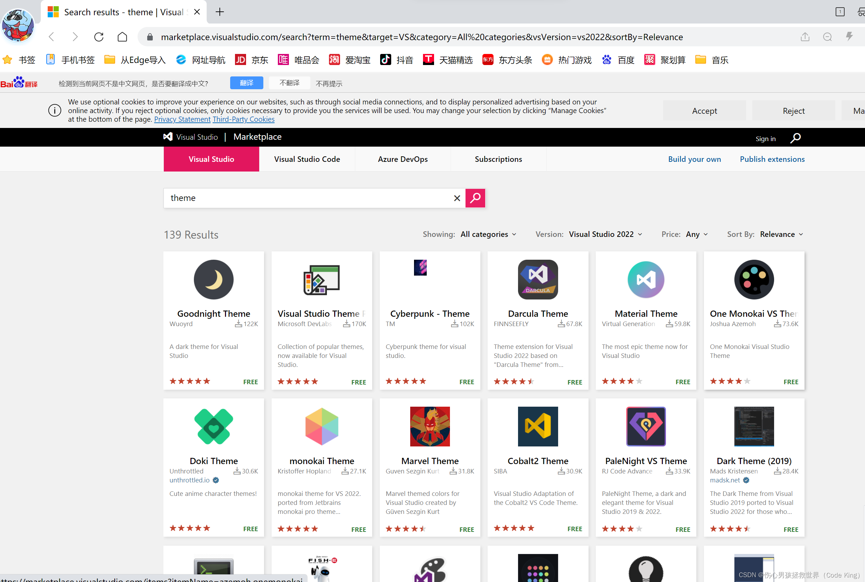Image resolution: width=865 pixels, height=582 pixels.
Task: Open the marketplace header search icon
Action: (795, 138)
